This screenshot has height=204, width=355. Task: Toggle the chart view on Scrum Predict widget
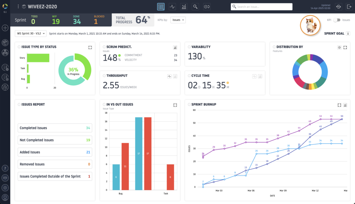pos(175,47)
